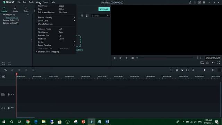The height and width of the screenshot is (125, 222).
Task: Open the Help menu
Action: (53, 2)
